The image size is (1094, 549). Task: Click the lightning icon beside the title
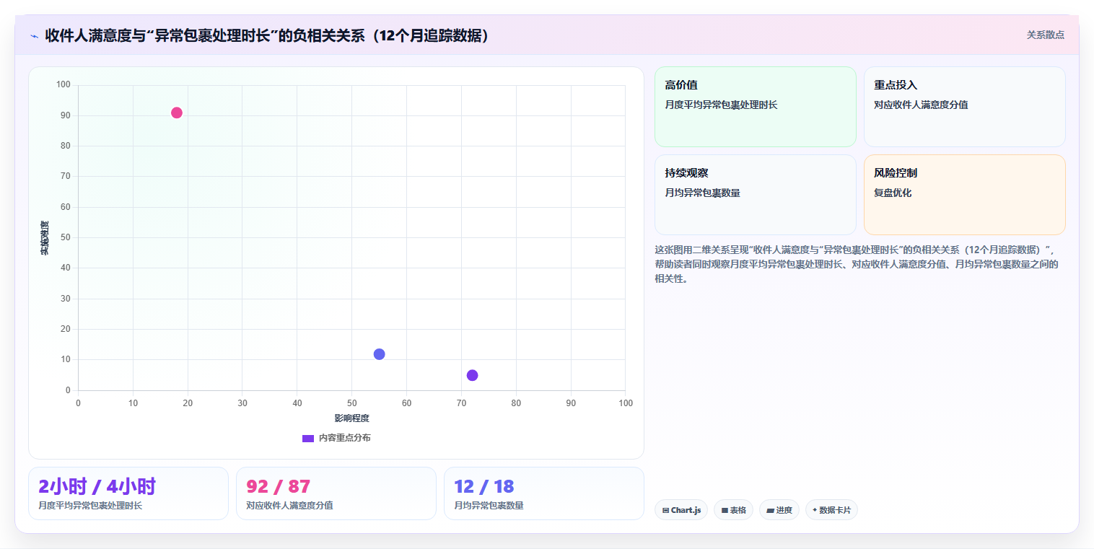coord(34,36)
